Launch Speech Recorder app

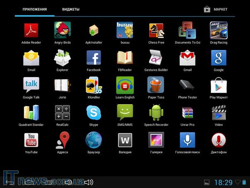coord(156,112)
